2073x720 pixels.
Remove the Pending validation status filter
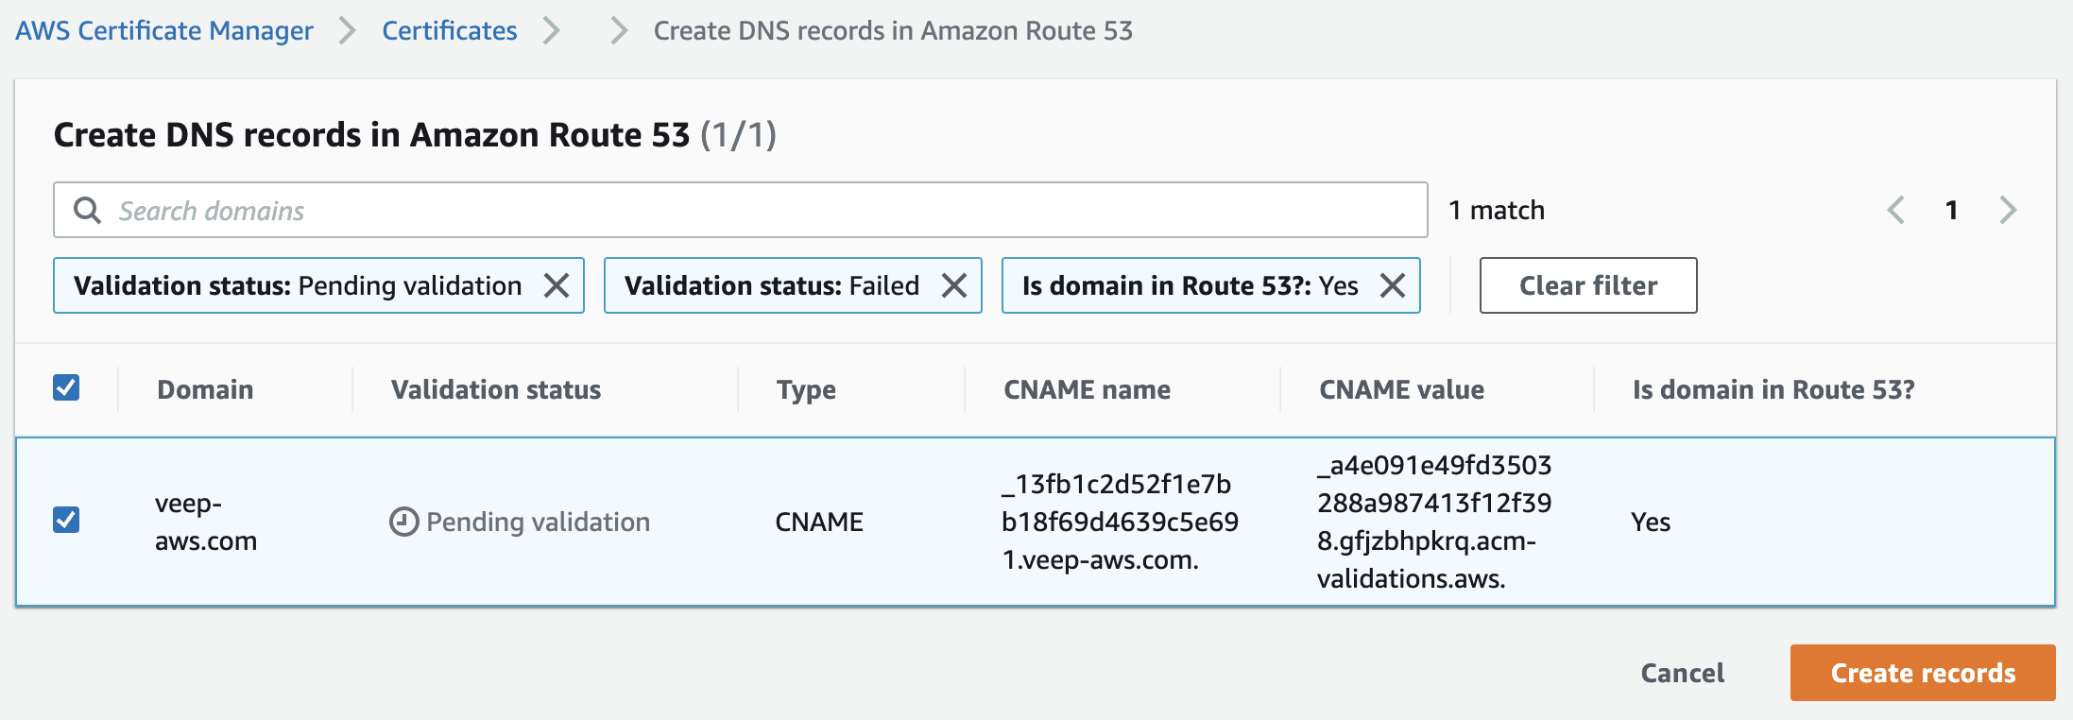558,284
